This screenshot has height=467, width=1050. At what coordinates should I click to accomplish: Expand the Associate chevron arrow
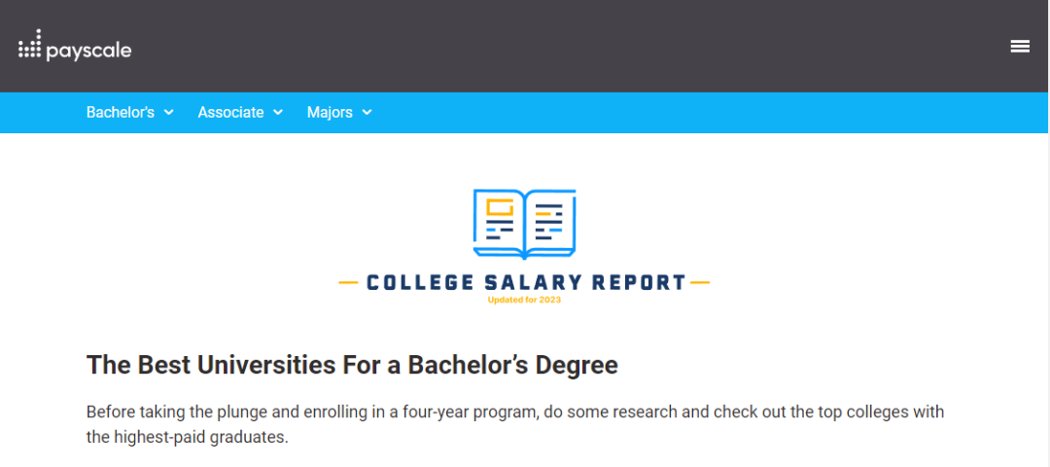(x=278, y=113)
